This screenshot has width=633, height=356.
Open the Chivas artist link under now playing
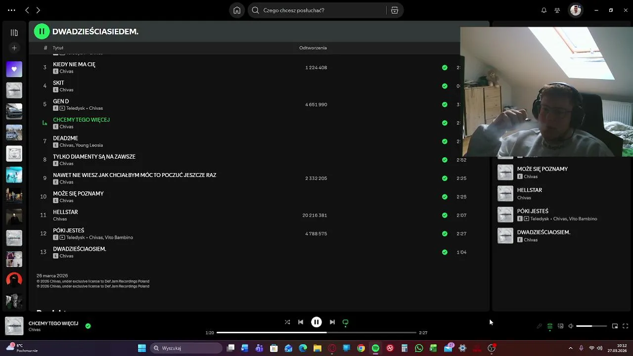coord(35,330)
